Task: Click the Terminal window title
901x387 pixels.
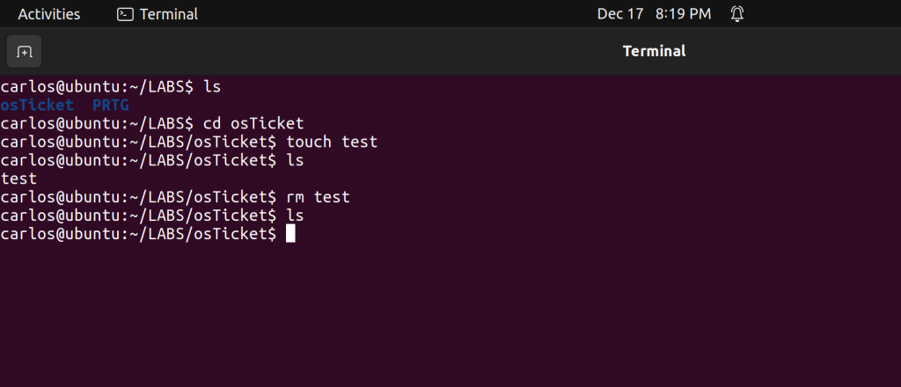Action: point(654,51)
